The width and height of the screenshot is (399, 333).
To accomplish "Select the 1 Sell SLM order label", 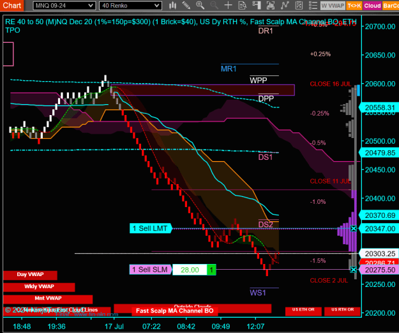I will (151, 270).
